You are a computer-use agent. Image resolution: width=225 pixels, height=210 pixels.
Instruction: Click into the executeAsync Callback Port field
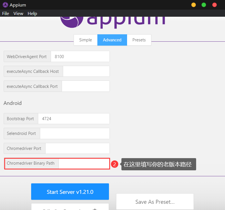[x=85, y=86]
